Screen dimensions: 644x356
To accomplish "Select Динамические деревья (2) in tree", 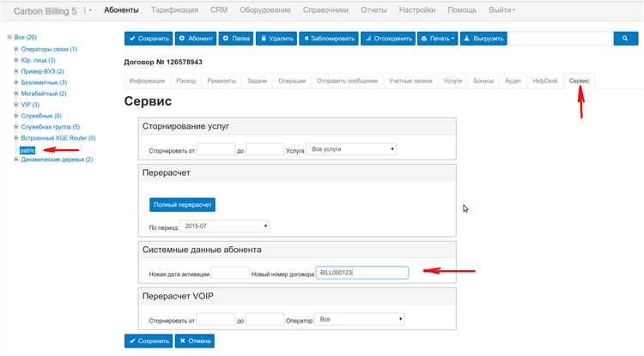I will (x=57, y=160).
